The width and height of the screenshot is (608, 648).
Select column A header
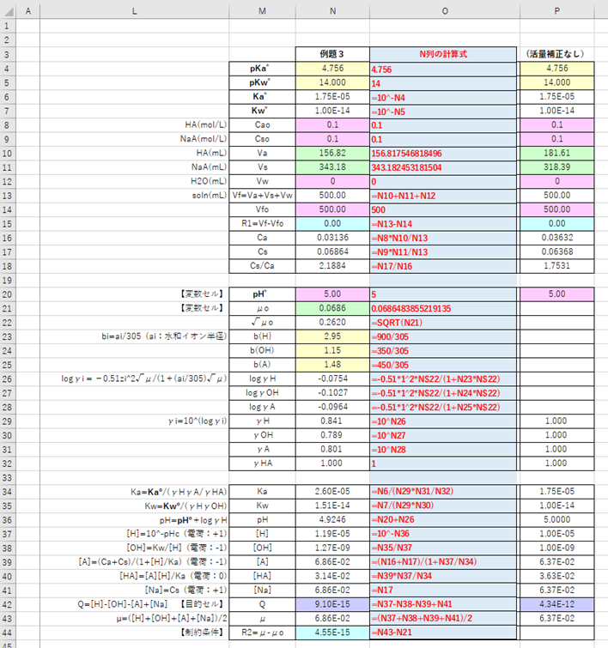tap(28, 11)
